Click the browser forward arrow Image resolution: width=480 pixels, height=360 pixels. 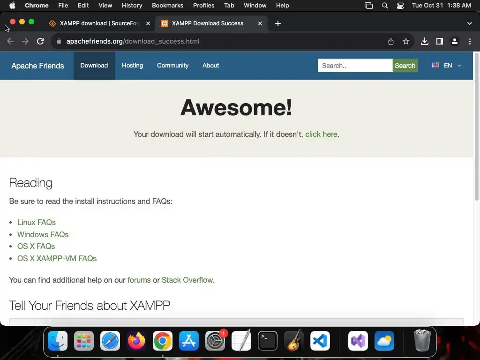[x=25, y=41]
